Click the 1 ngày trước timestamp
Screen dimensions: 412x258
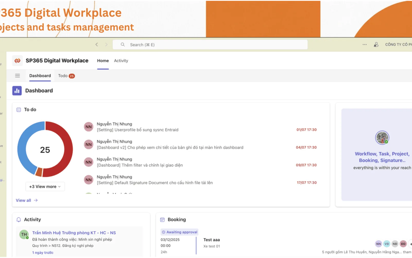pos(43,253)
